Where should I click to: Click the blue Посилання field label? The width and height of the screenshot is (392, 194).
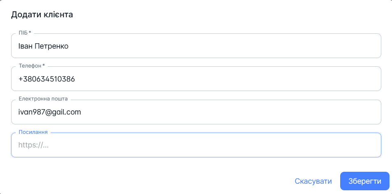click(x=33, y=132)
